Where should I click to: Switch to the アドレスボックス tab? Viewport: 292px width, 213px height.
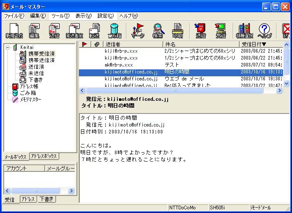point(44,156)
